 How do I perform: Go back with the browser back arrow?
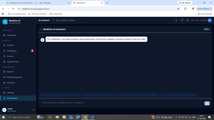pos(3,9)
